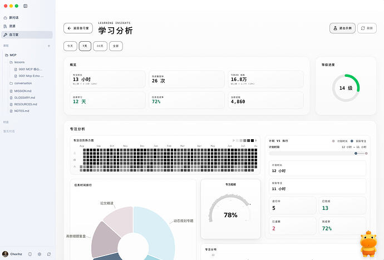Open NOTES.md in the file tree
This screenshot has height=260, width=384.
[x=22, y=111]
